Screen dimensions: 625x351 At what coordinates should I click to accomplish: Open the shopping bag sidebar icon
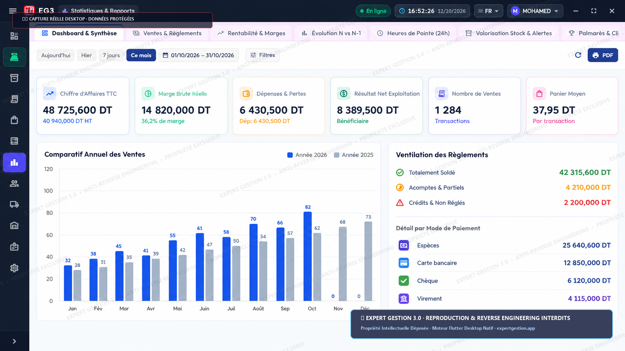(14, 120)
